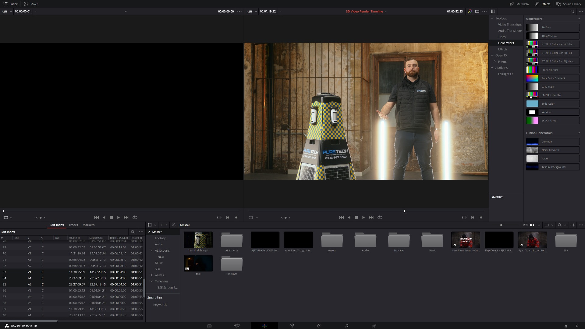The height and width of the screenshot is (329, 585).
Task: Open the Media page from bottom bar
Action: (209, 326)
